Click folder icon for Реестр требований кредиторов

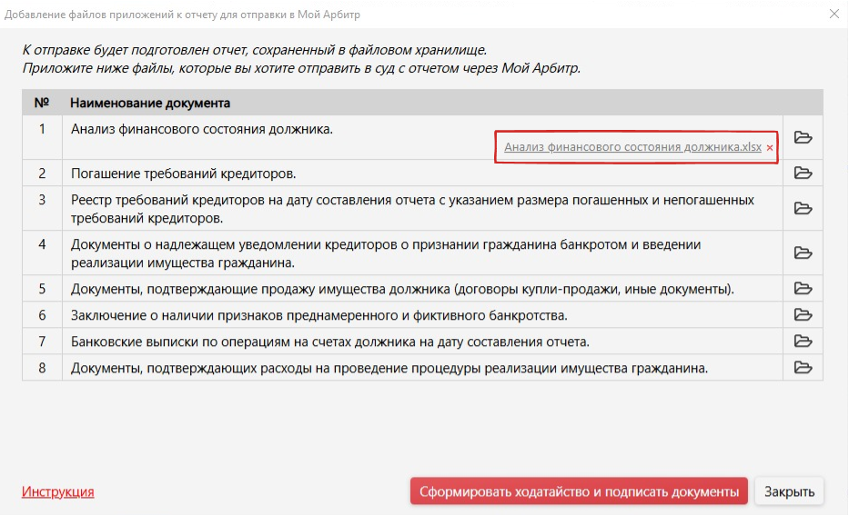[x=802, y=208]
